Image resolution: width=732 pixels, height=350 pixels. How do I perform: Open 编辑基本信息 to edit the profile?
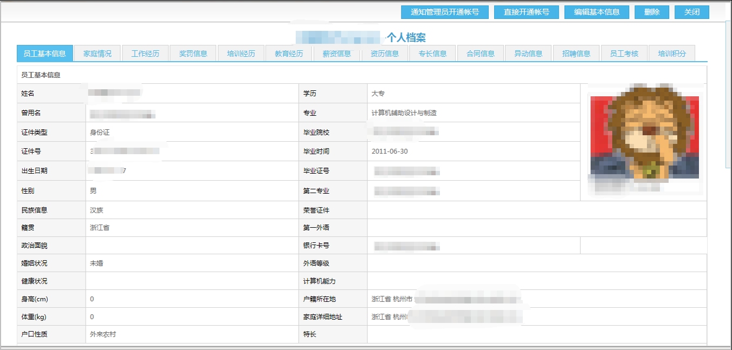[x=597, y=12]
